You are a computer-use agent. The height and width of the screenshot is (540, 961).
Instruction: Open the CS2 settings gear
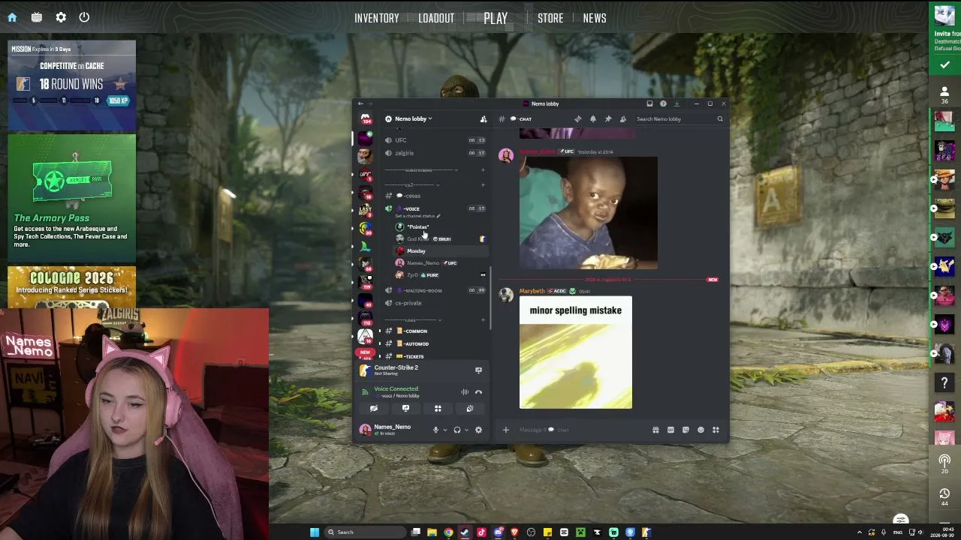61,17
